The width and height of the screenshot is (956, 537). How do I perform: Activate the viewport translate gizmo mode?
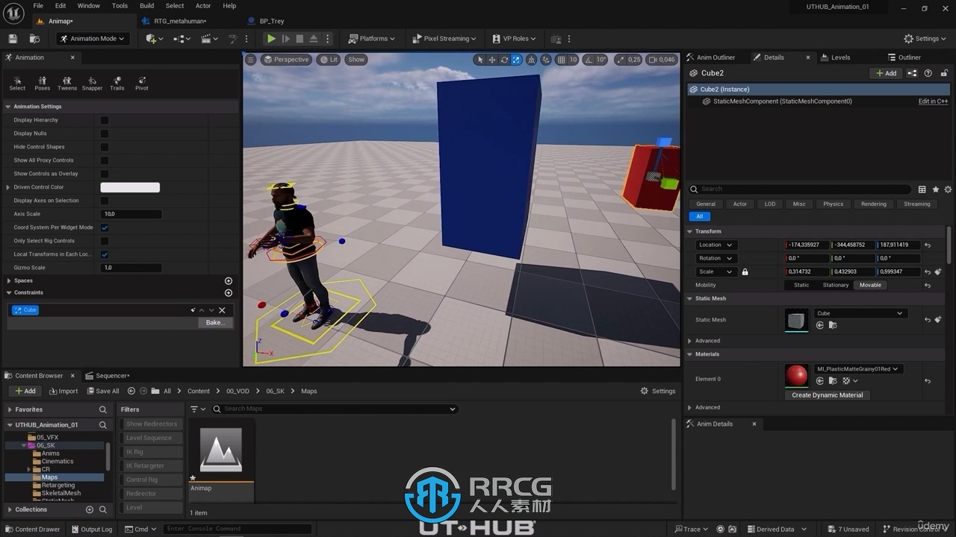492,60
